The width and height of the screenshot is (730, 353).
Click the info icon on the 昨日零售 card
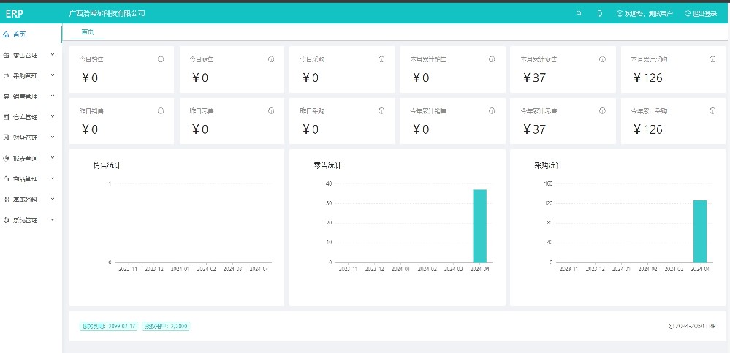[x=271, y=111]
